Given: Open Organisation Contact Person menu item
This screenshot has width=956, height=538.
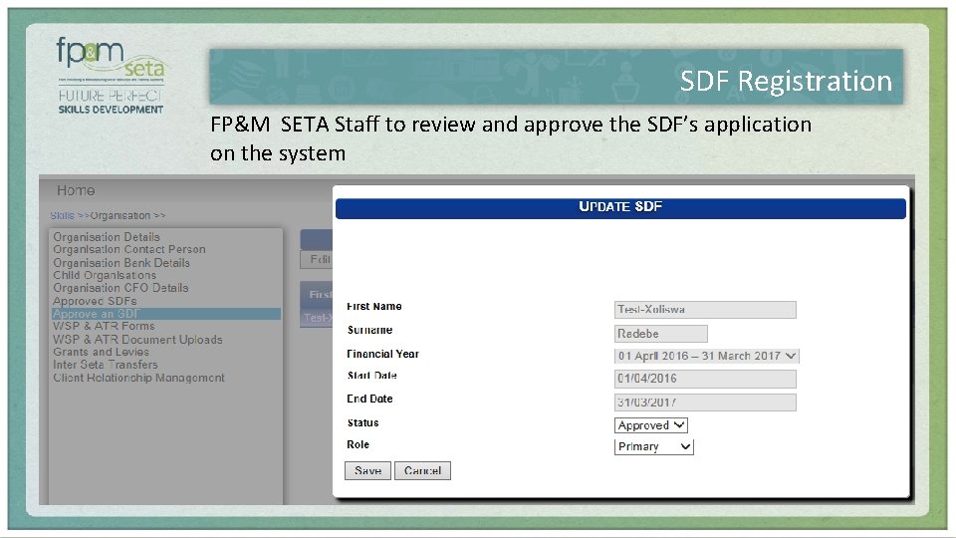Looking at the screenshot, I should click(129, 249).
